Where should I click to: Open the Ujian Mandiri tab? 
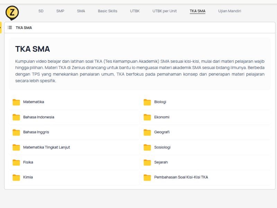click(230, 11)
